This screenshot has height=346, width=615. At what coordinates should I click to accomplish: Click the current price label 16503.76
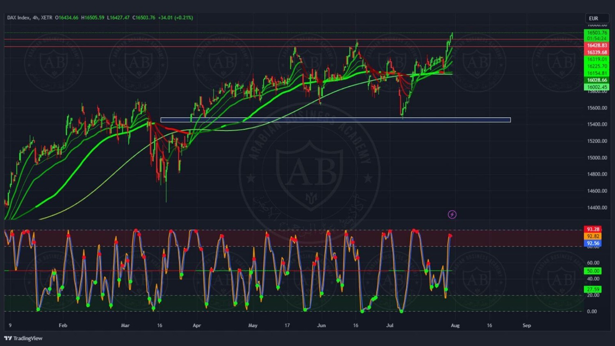coord(597,33)
